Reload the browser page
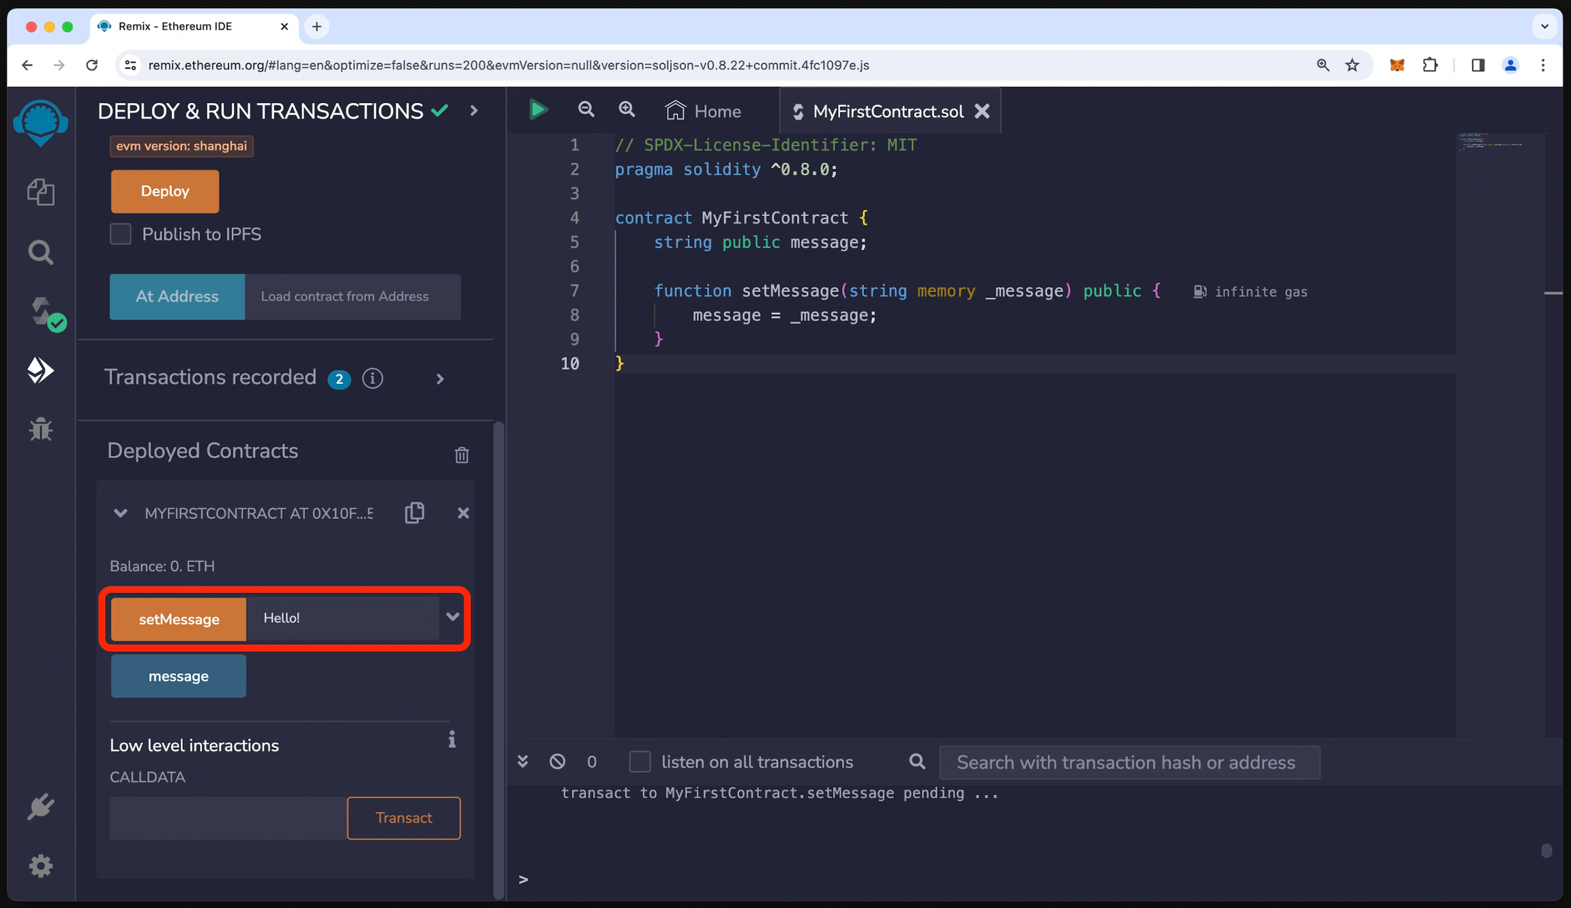The height and width of the screenshot is (908, 1571). tap(92, 65)
